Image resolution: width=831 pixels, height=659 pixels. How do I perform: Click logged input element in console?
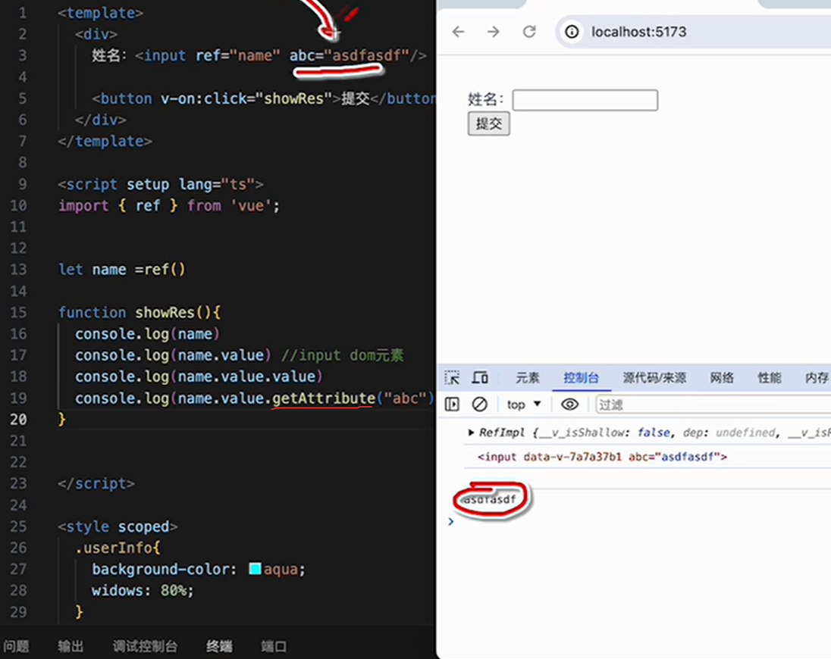tap(602, 457)
